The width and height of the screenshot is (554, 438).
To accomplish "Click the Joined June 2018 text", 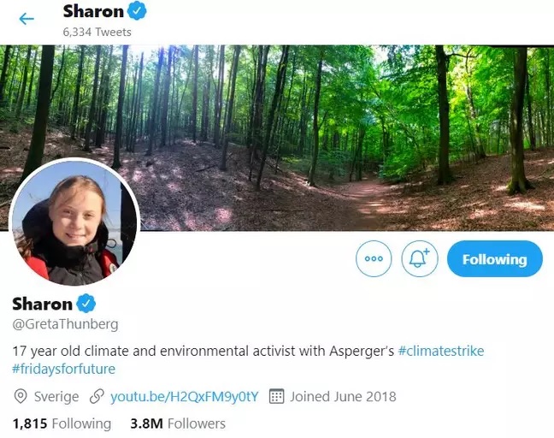I will (x=343, y=397).
